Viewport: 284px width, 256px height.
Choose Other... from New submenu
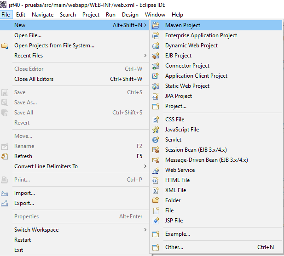click(x=174, y=247)
